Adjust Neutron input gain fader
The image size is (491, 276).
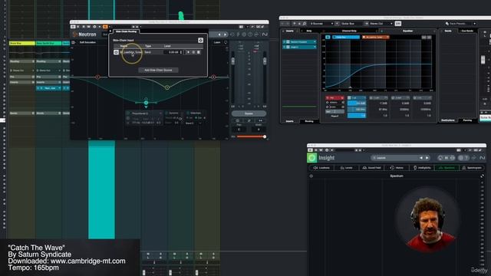click(232, 61)
